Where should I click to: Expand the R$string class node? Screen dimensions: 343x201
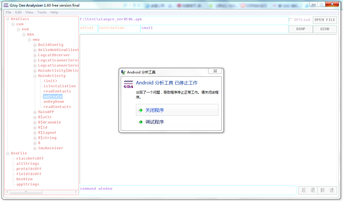click(35, 138)
